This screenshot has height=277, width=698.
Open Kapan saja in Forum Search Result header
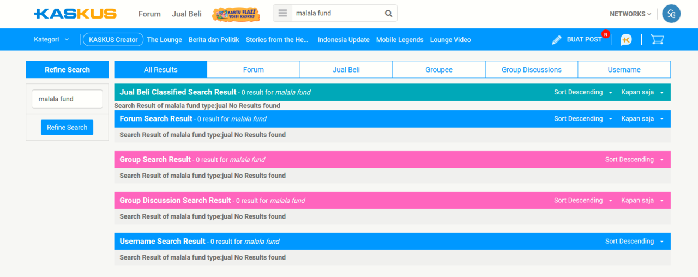tap(642, 119)
